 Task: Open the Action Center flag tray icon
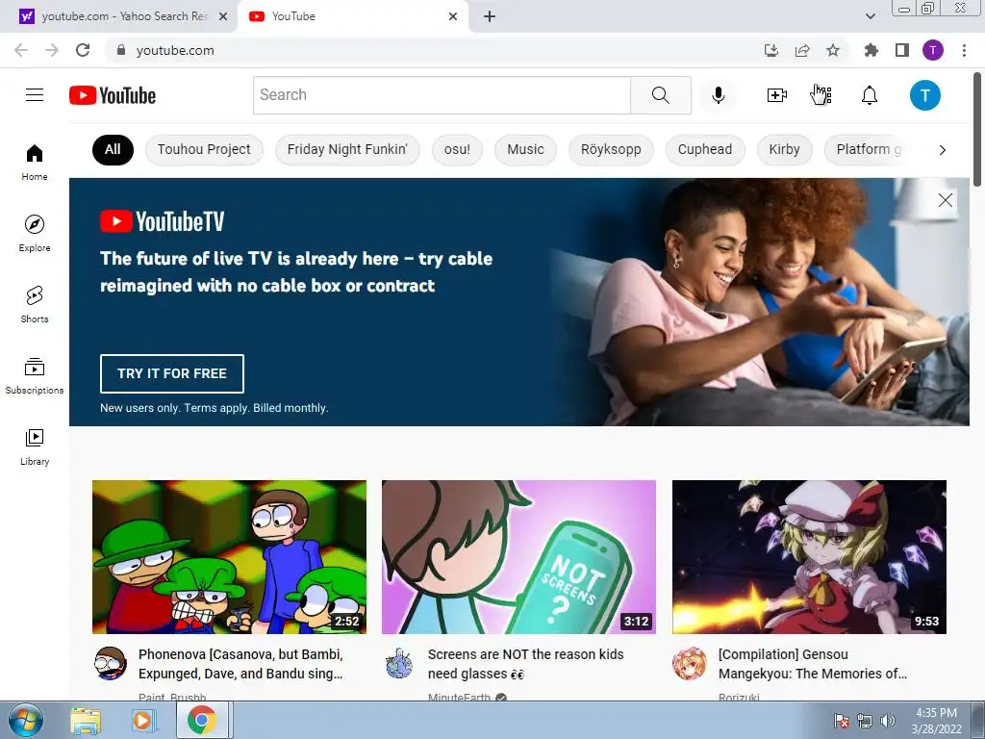coord(842,721)
